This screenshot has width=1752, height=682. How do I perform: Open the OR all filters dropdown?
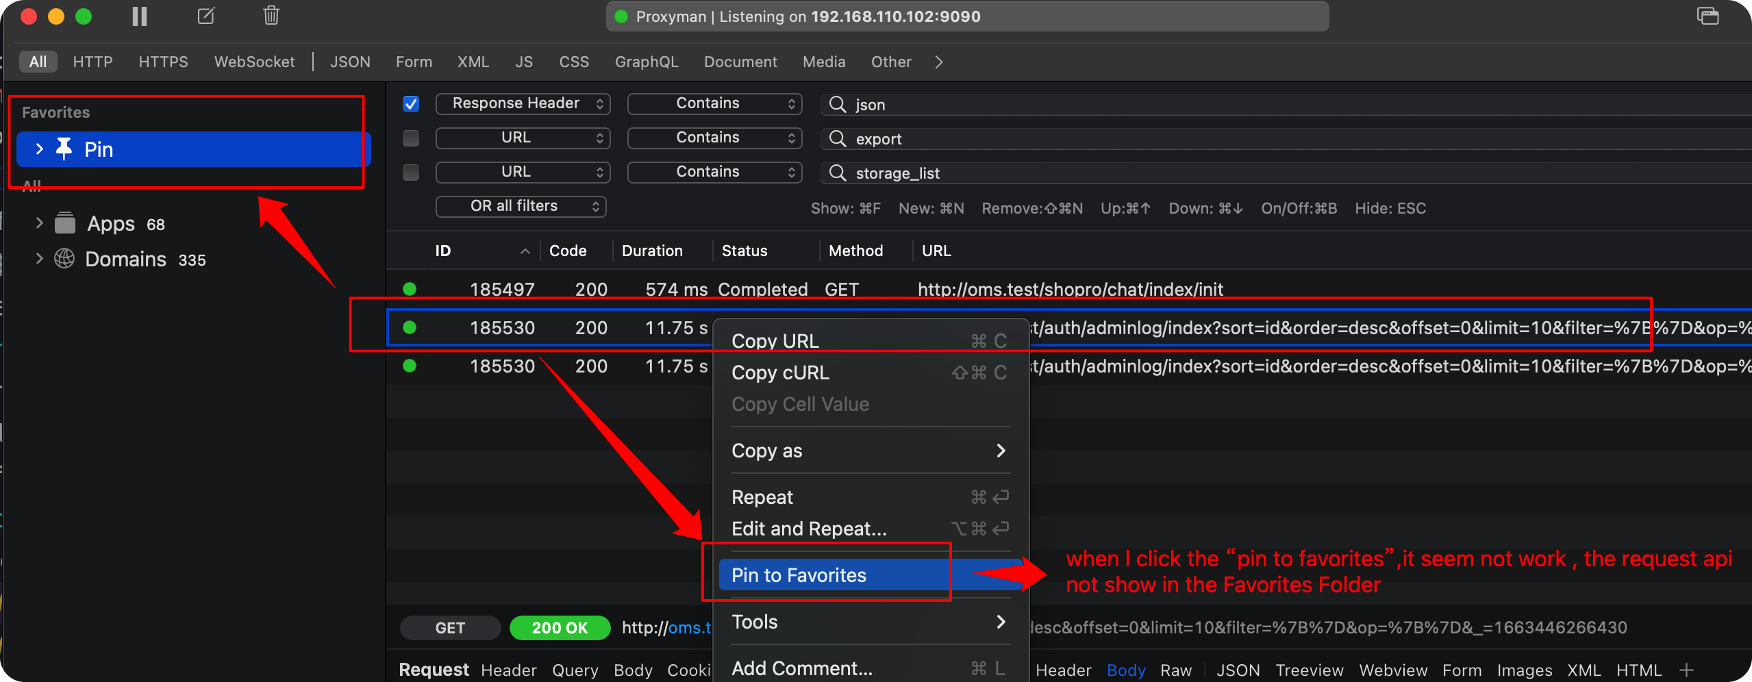click(x=521, y=206)
